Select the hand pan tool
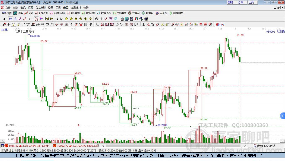Screen dimensions: 285x161 (x=97, y=19)
